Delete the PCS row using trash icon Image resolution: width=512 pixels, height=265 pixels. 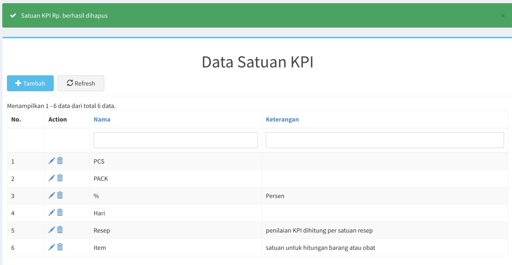pos(60,161)
